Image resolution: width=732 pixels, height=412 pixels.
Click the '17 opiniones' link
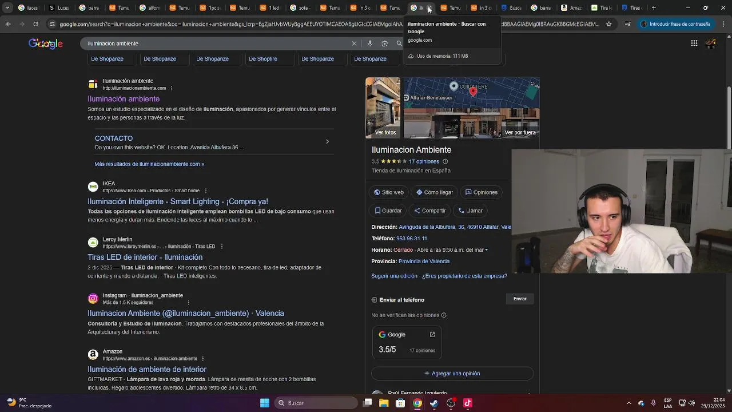424,162
